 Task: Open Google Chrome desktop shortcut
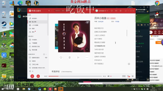coord(157,5)
